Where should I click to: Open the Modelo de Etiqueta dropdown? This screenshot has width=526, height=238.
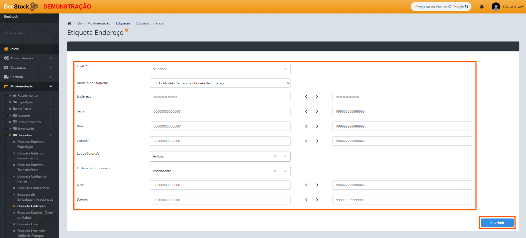220,83
